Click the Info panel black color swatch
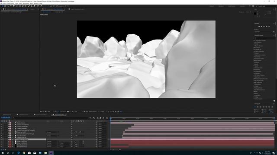 (x=255, y=13)
